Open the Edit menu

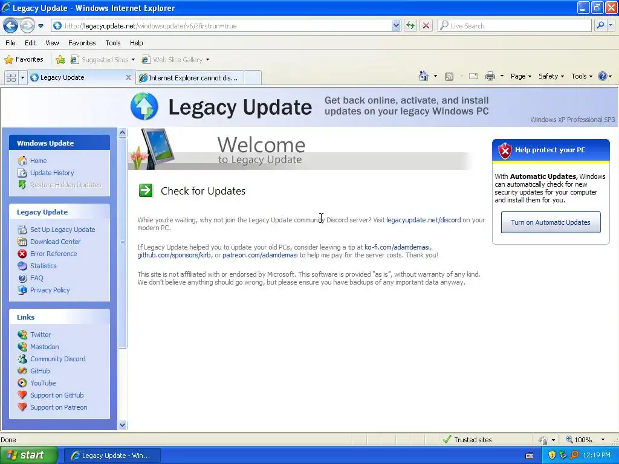click(30, 43)
